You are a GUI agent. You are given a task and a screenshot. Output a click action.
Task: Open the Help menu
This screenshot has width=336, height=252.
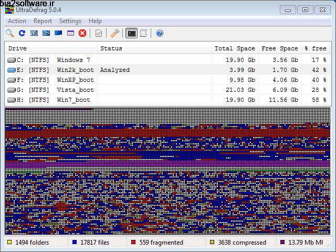tap(95, 21)
